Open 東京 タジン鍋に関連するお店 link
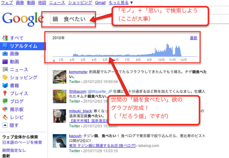Screen dimensions: 229x158 (102, 146)
